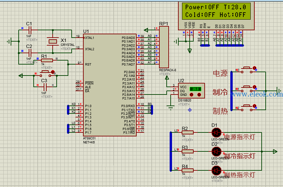Viewport: 283px width, 187px height.
Task: Click the X1 crystal component symbol
Action: click(53, 42)
